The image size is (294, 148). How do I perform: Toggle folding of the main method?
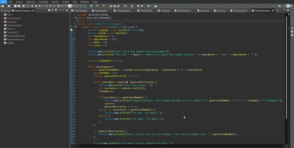tap(76, 27)
